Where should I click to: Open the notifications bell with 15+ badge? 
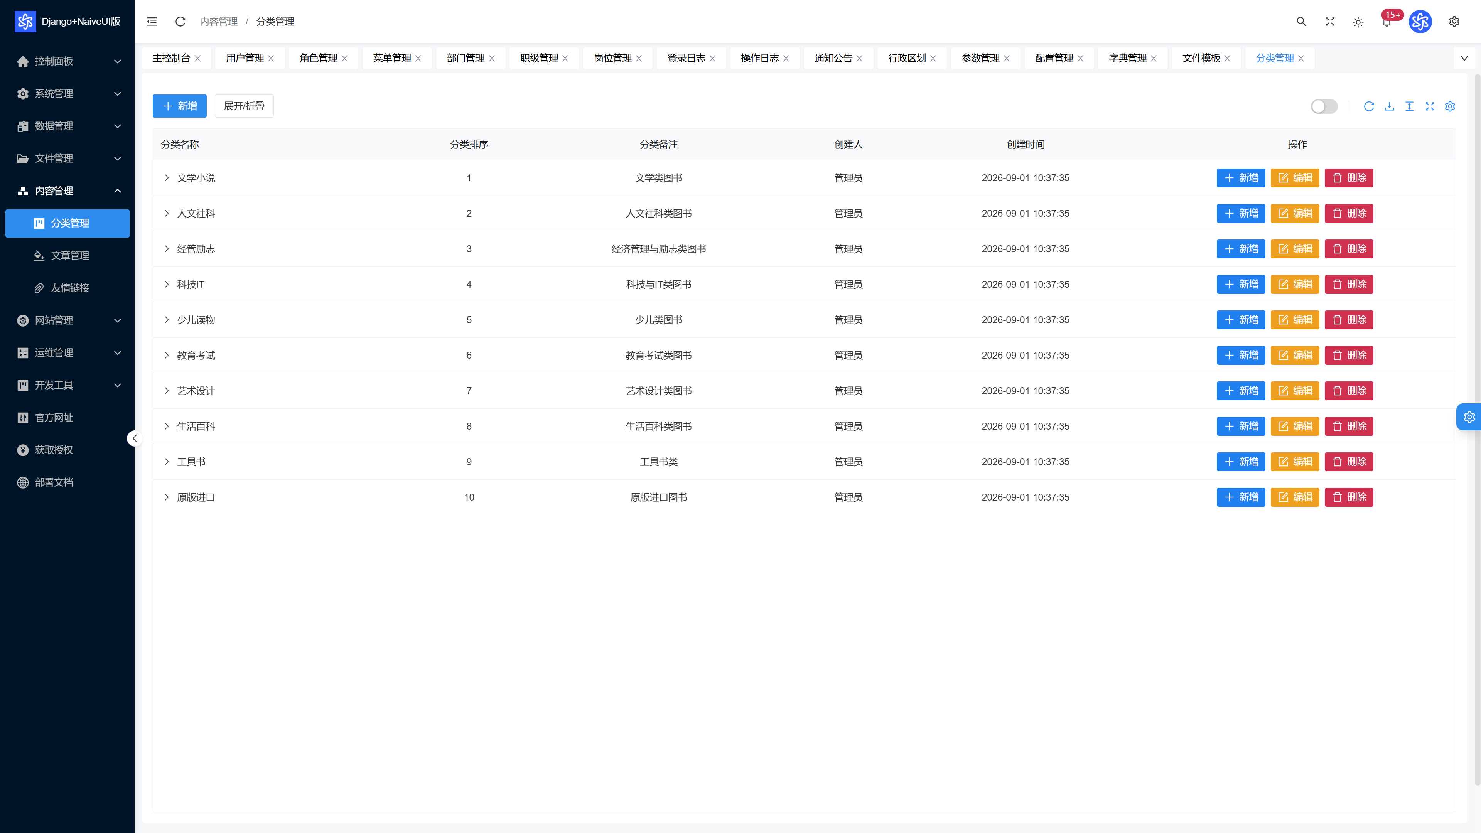[x=1387, y=21]
